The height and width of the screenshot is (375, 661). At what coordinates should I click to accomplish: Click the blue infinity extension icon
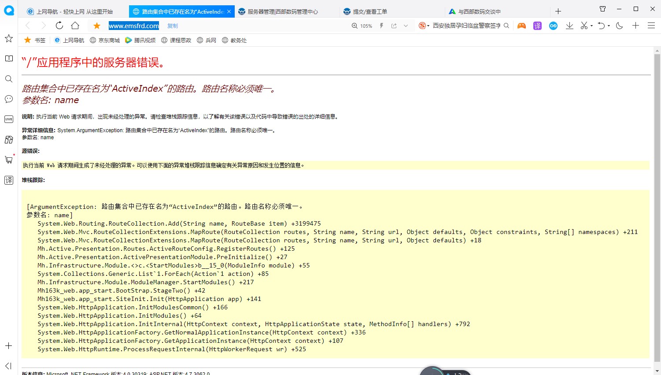click(x=554, y=26)
